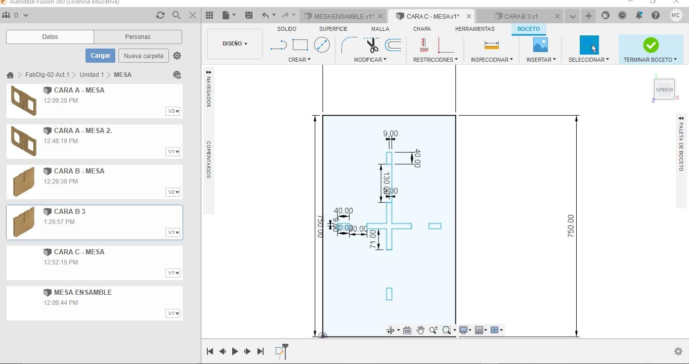Click the Measure inspect icon
Viewport: 689px width, 364px height.
[x=491, y=45]
